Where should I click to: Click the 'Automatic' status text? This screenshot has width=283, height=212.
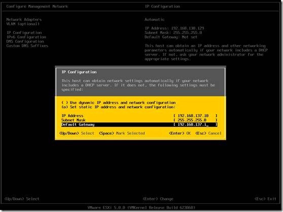tap(155, 19)
